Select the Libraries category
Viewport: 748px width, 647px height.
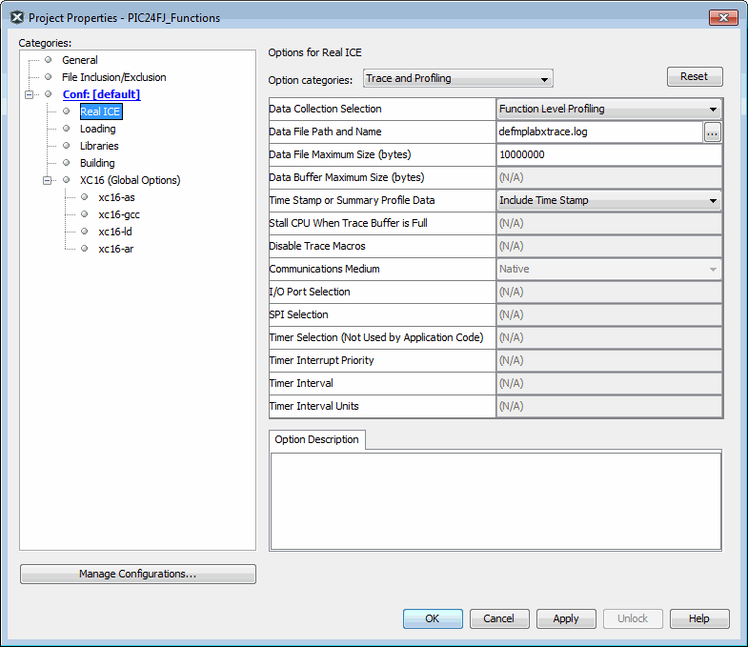point(99,146)
